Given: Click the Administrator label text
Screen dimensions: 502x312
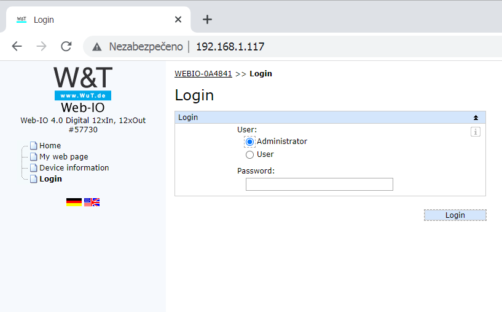Looking at the screenshot, I should 282,142.
